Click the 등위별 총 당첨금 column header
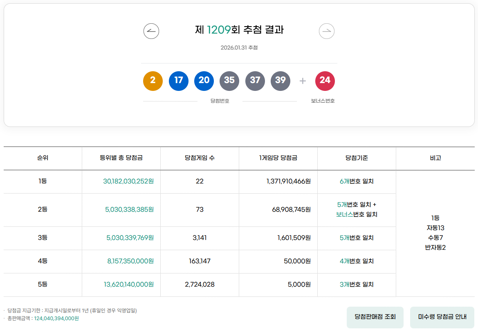This screenshot has width=478, height=330. pyautogui.click(x=121, y=158)
